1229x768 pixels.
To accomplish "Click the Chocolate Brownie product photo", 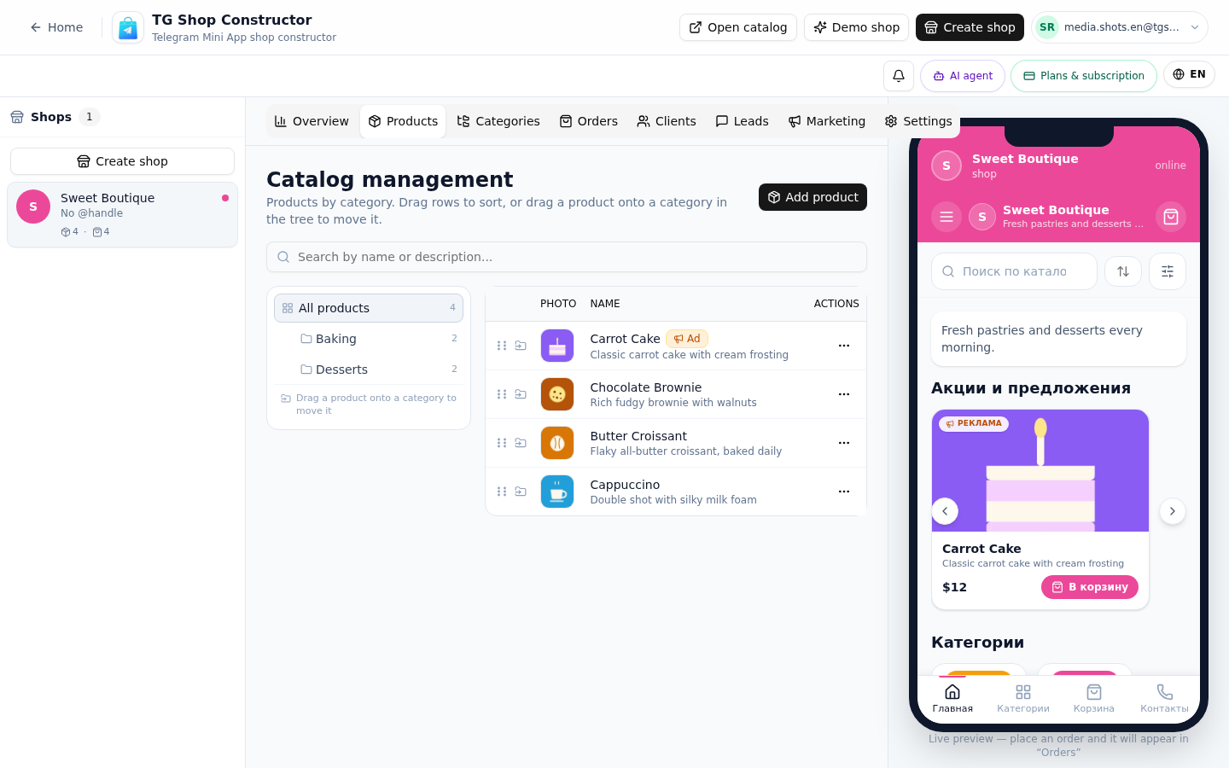I will [x=557, y=394].
